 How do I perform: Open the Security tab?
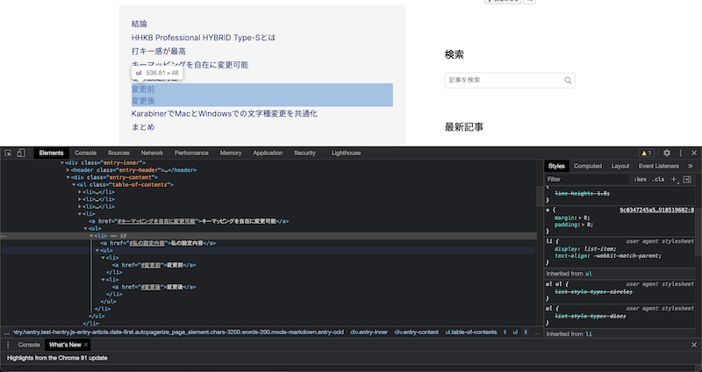[304, 153]
